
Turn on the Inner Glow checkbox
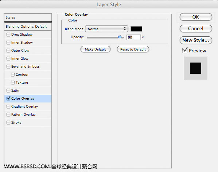tap(8, 59)
